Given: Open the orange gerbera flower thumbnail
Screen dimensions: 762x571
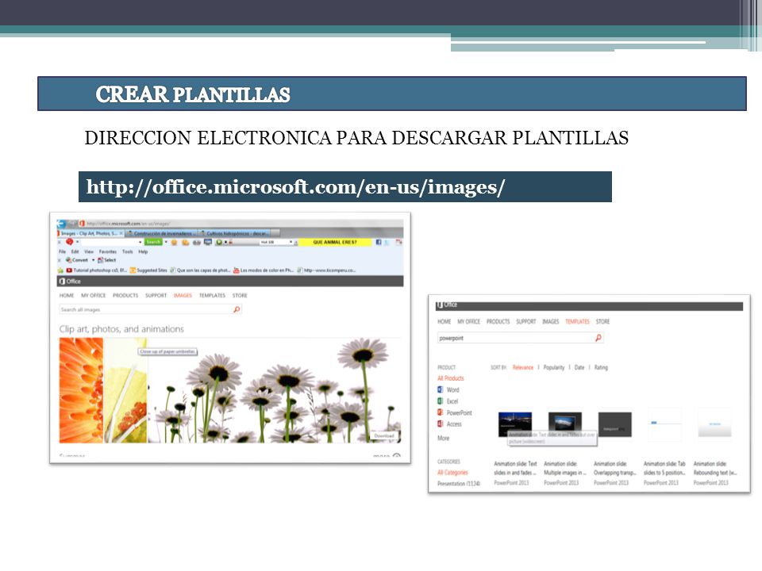Looking at the screenshot, I should pyautogui.click(x=81, y=390).
